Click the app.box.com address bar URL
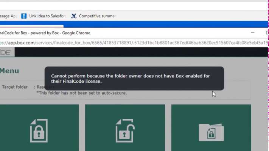 [134, 43]
